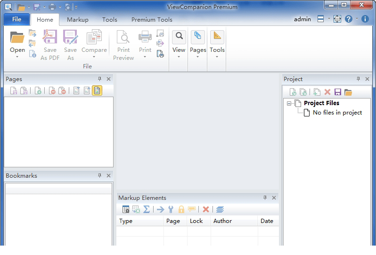Select the Project Files root node
Viewport: 376px width, 255px height.
click(x=321, y=103)
